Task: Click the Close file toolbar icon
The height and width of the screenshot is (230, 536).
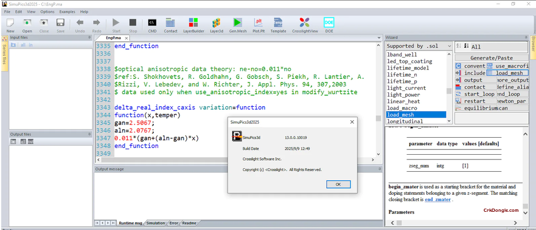Action: [x=44, y=23]
